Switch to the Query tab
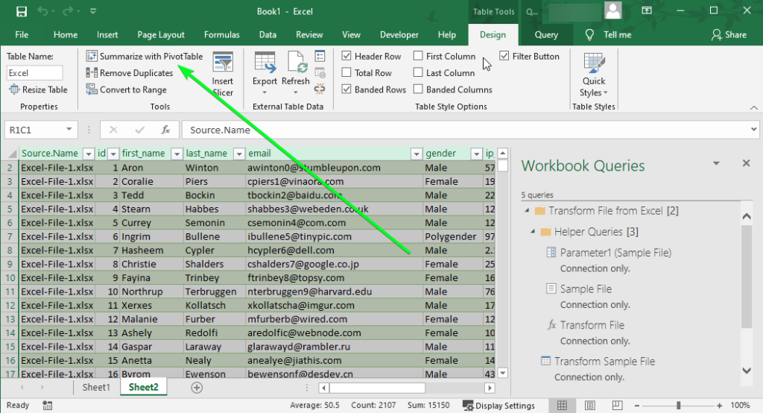 pyautogui.click(x=546, y=34)
